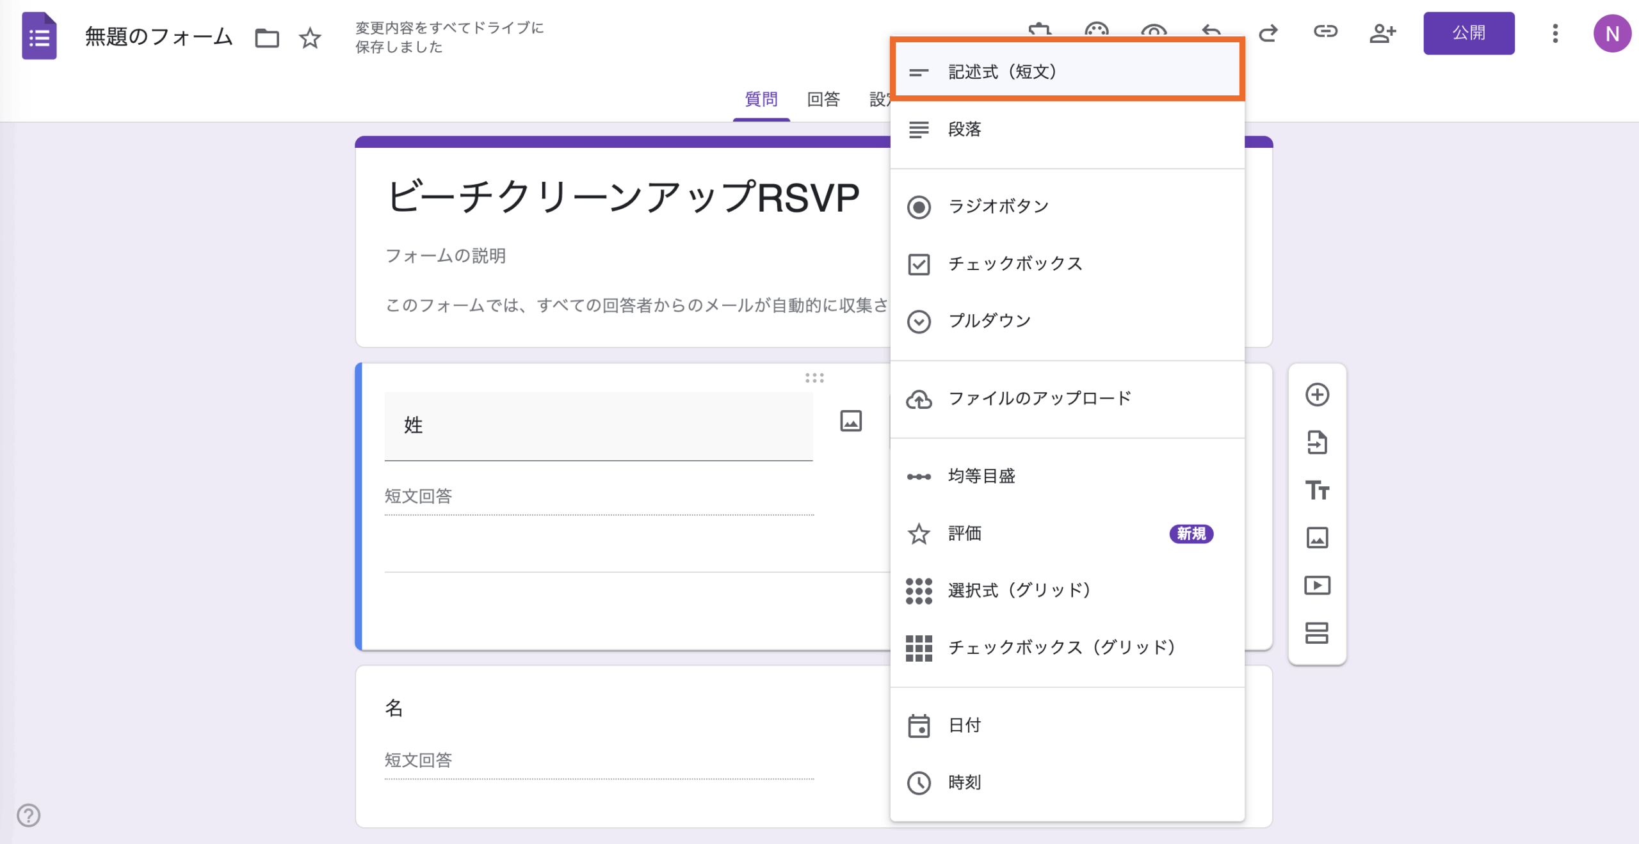Pick プルダウン from the type list
This screenshot has width=1639, height=844.
(989, 321)
